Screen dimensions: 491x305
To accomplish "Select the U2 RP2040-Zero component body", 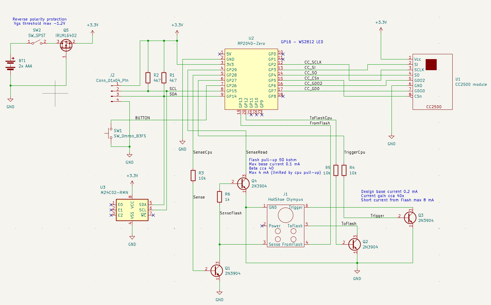I will coord(251,80).
